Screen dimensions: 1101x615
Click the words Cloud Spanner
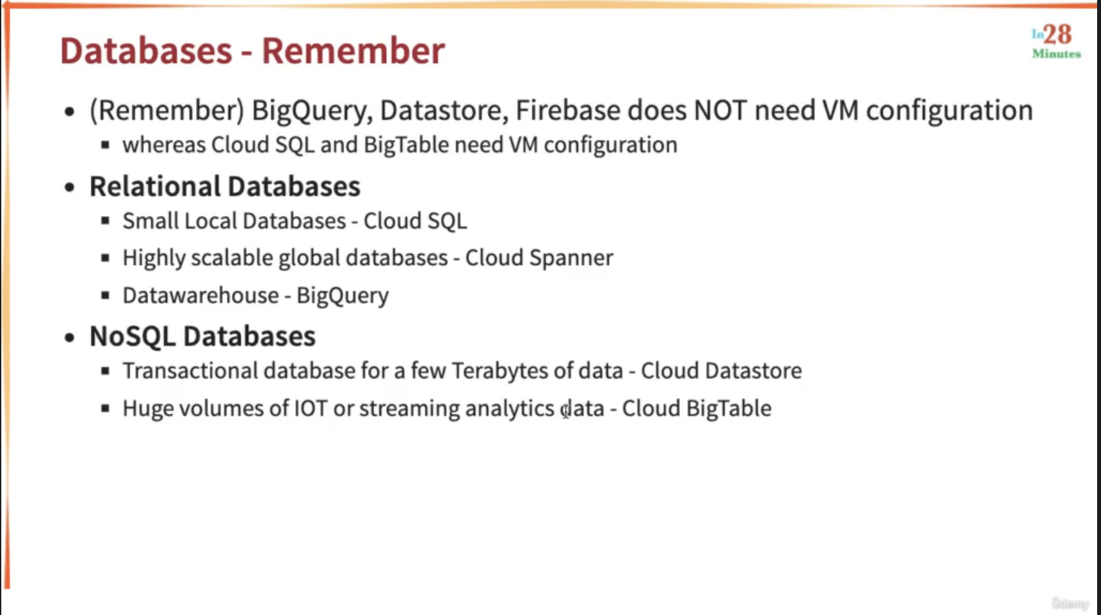(x=539, y=258)
